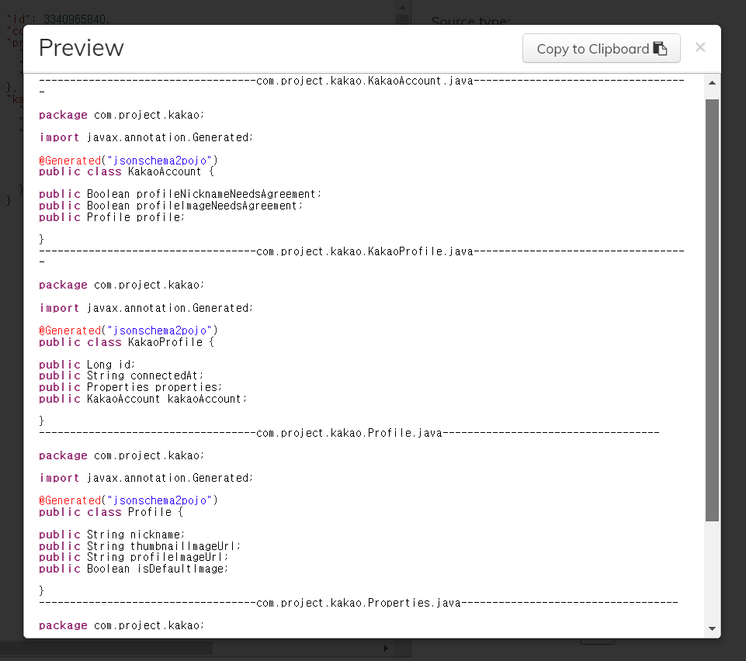Click the 'public String connectedAt;' line

coord(121,375)
